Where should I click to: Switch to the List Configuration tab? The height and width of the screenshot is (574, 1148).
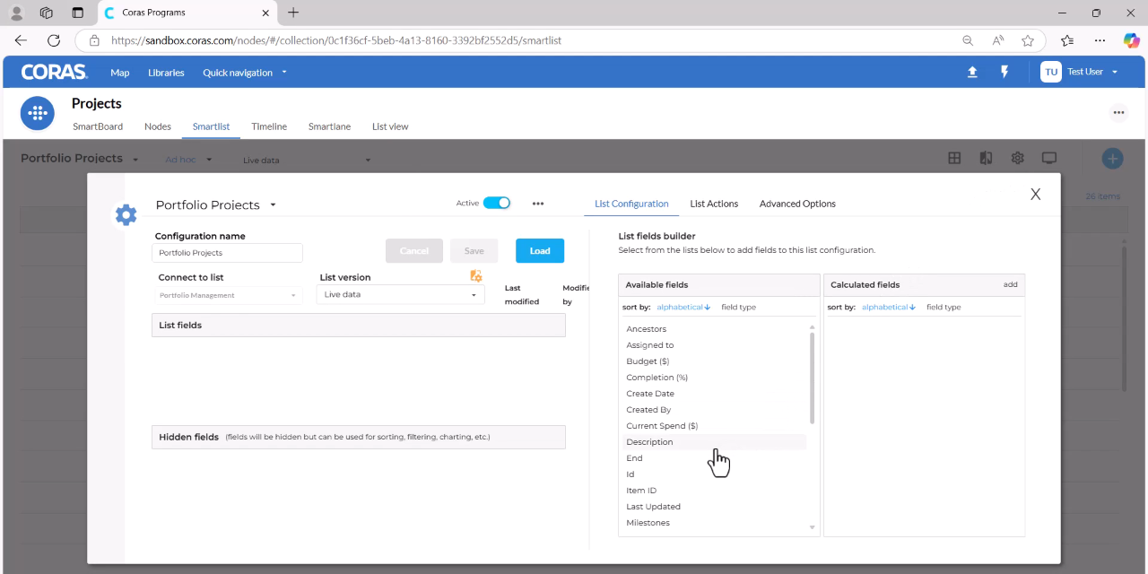(x=631, y=204)
